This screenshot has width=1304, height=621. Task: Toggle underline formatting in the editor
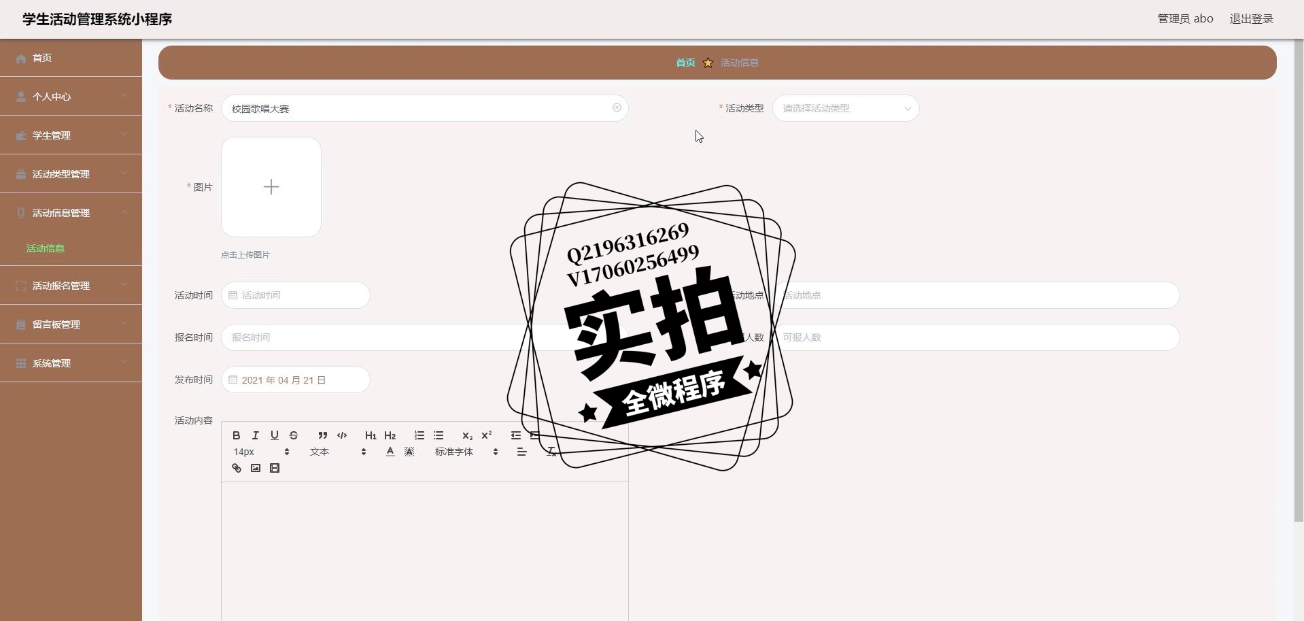click(275, 435)
